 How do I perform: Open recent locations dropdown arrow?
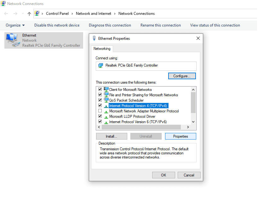[x=23, y=14]
